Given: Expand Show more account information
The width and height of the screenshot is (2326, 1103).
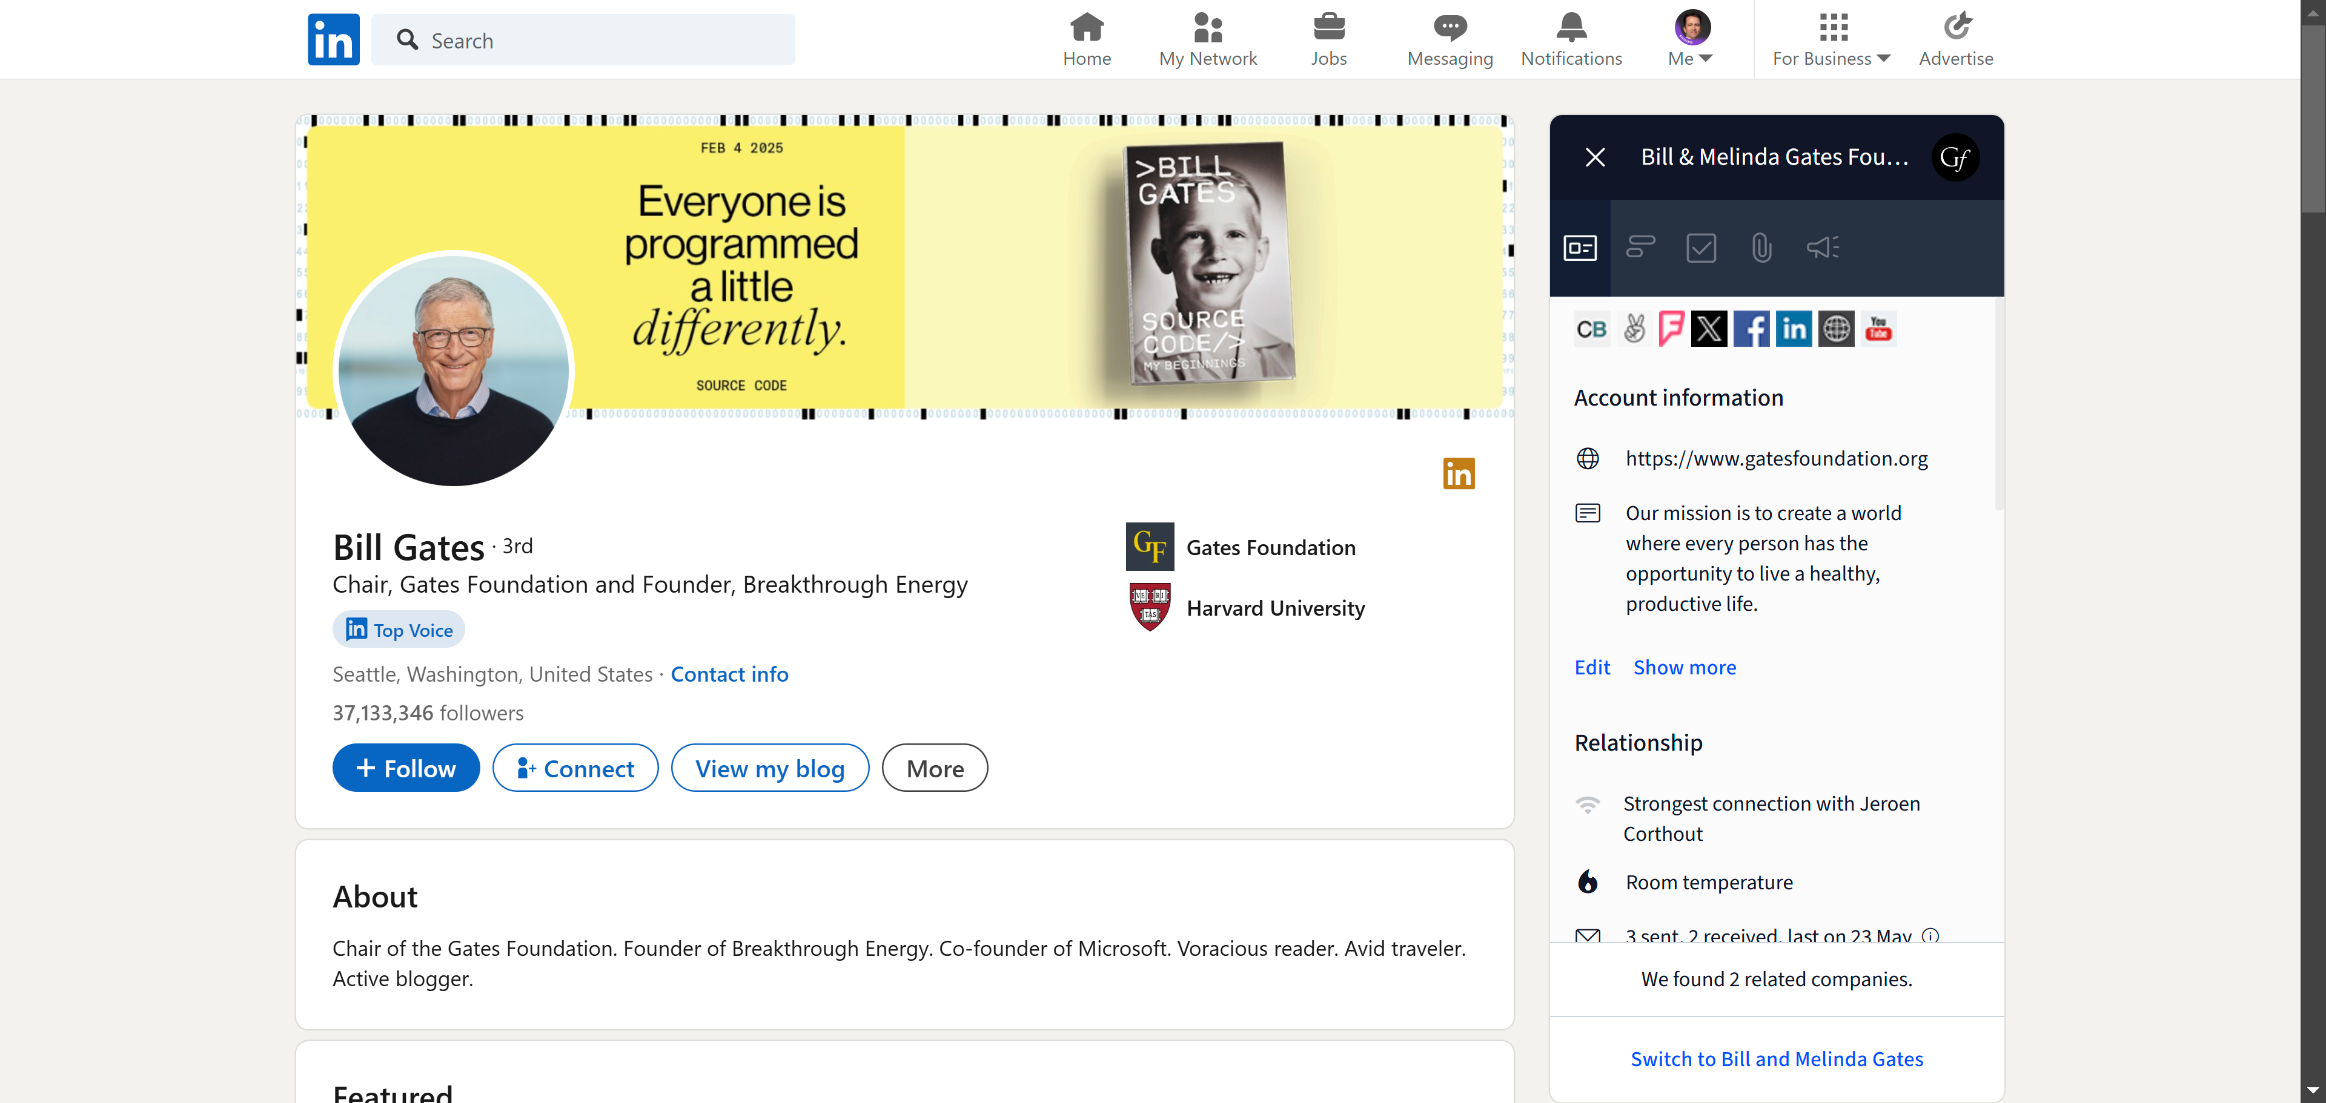Looking at the screenshot, I should point(1684,667).
